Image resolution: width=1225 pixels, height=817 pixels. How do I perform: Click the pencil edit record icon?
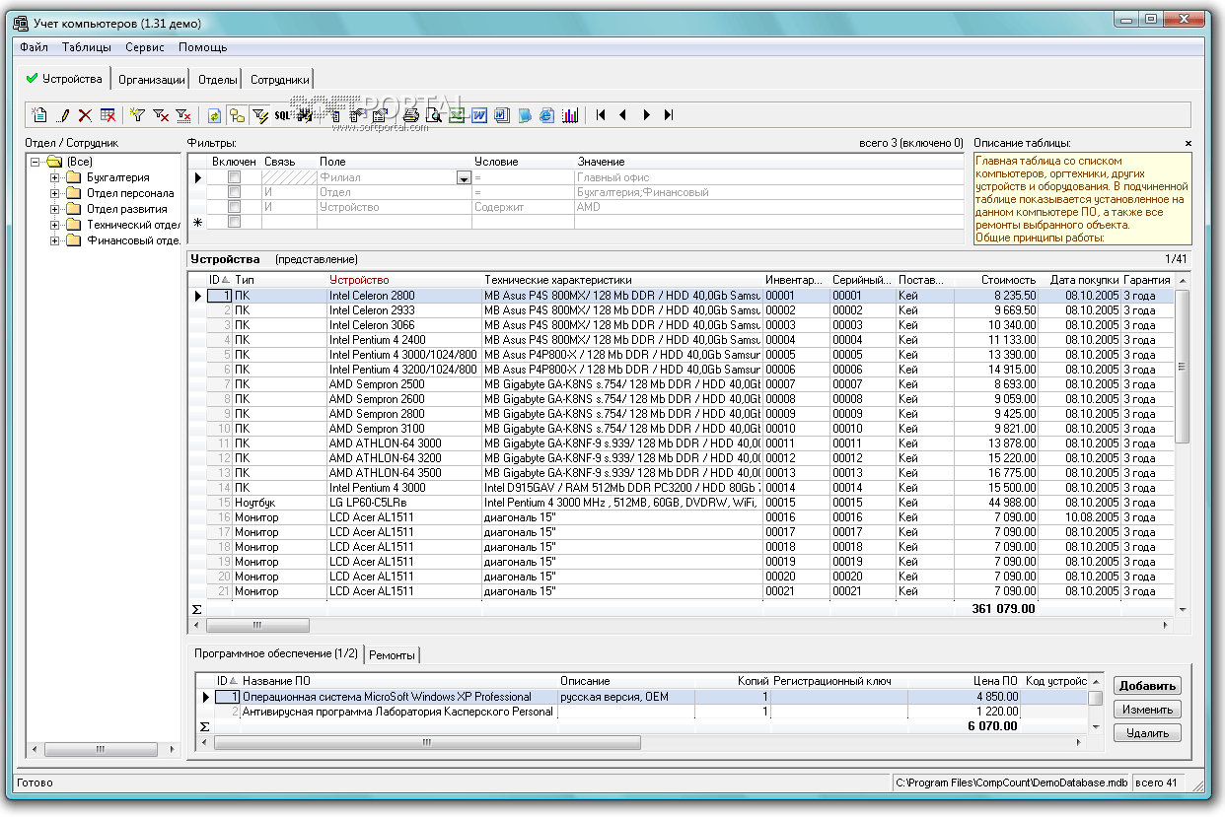pyautogui.click(x=64, y=115)
